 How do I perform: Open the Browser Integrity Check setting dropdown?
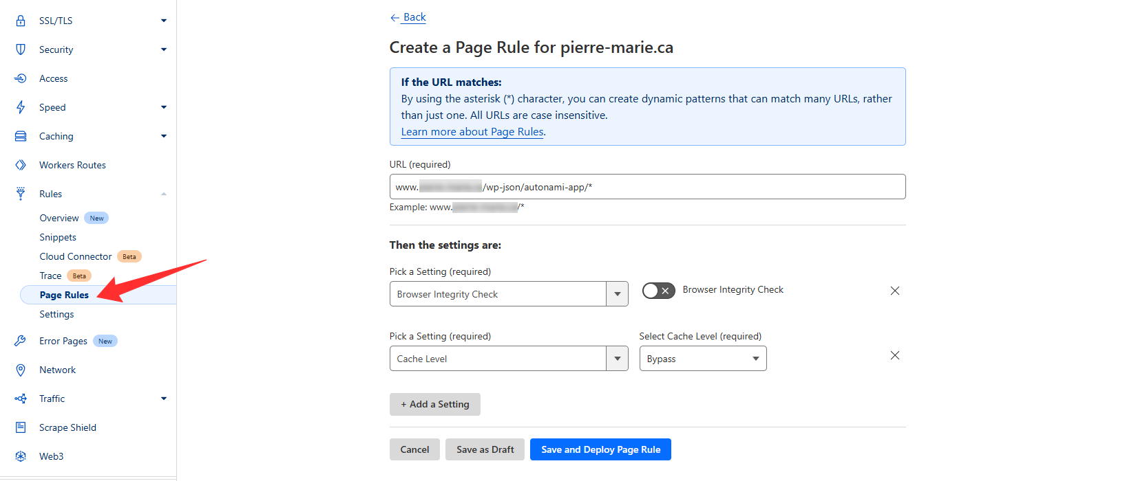[x=508, y=294]
